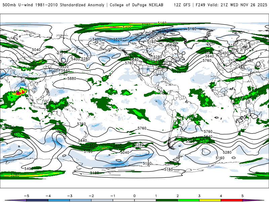Click the colorbar tick label "2"
269x202 pixels.
point(178,196)
